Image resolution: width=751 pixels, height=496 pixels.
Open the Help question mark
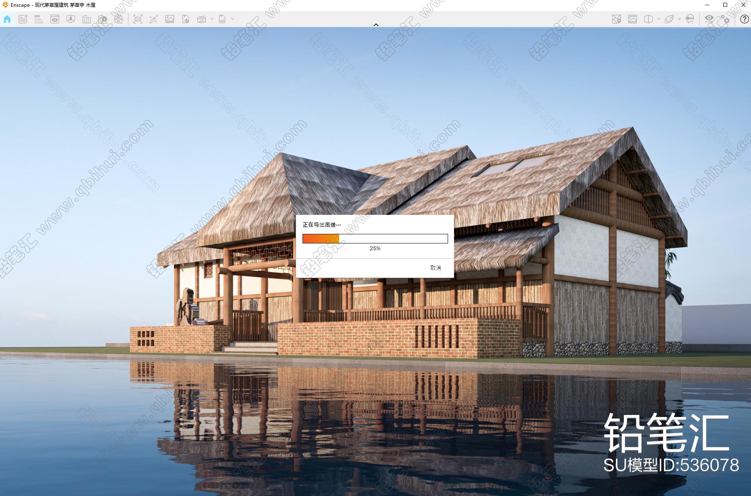point(744,19)
